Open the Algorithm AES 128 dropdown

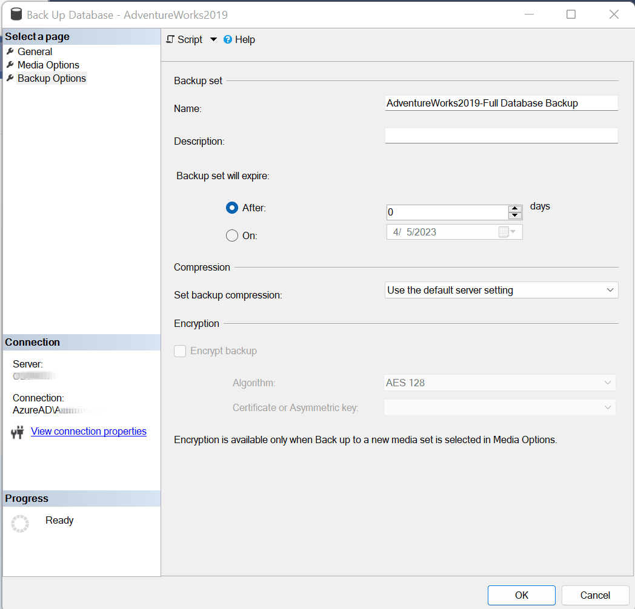coord(500,383)
